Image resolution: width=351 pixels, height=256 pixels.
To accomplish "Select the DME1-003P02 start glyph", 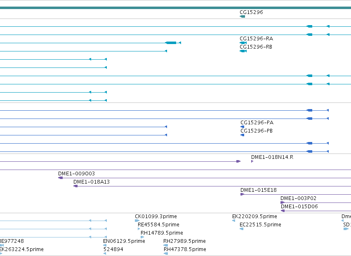I will (283, 202).
